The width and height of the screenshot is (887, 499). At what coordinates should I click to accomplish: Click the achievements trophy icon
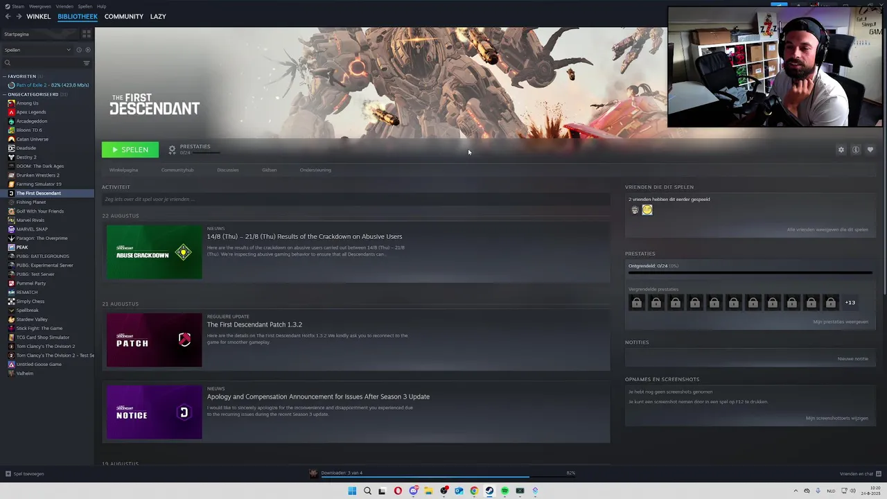[172, 149]
